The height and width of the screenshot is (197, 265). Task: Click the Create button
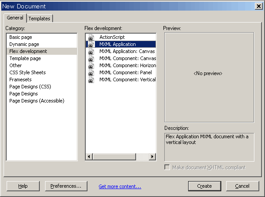pyautogui.click(x=204, y=186)
